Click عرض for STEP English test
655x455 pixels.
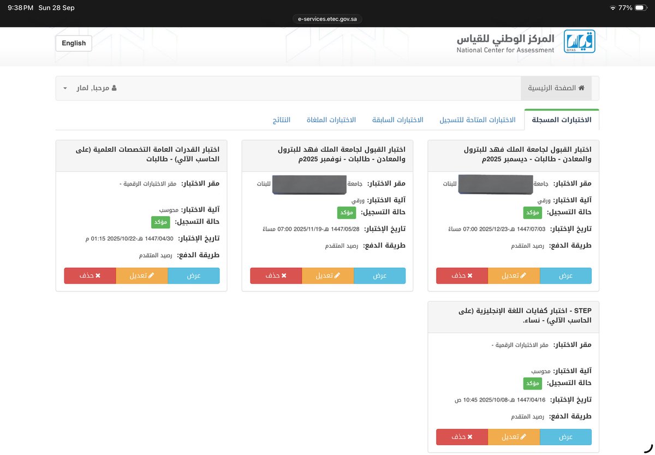[x=565, y=437]
